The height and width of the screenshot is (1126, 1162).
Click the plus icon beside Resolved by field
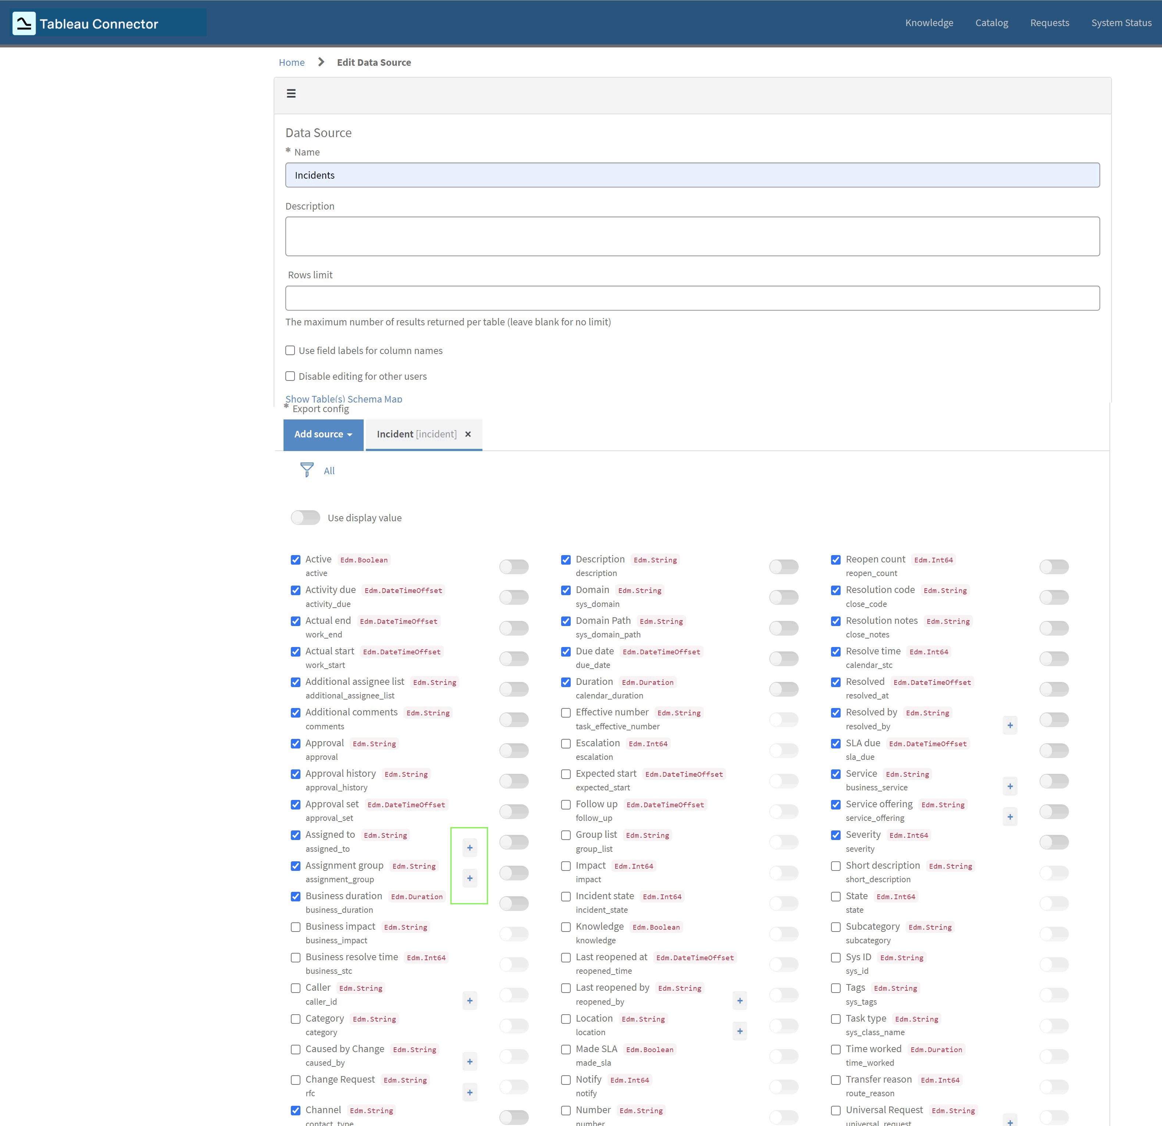tap(1010, 725)
